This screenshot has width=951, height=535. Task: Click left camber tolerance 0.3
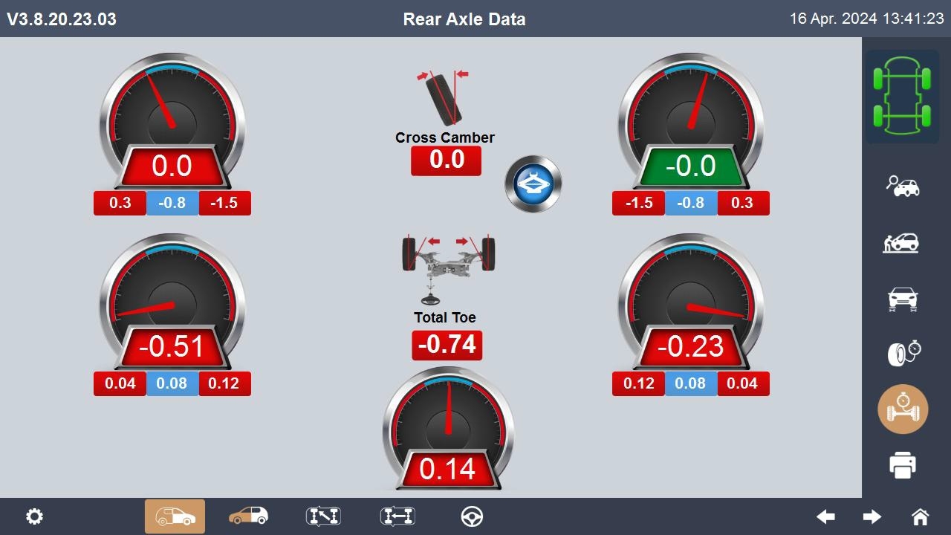[x=120, y=203]
